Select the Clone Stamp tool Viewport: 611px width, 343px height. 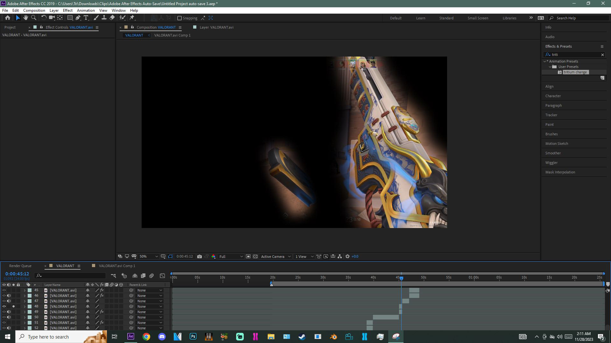(x=104, y=18)
